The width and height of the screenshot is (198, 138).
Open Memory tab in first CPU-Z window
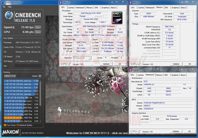pos(90,8)
